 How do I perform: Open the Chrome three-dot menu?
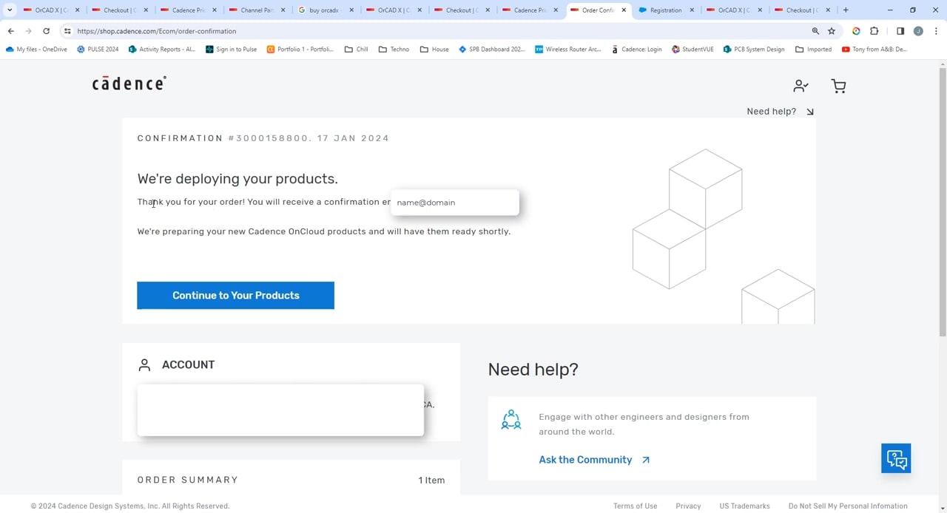(x=936, y=31)
